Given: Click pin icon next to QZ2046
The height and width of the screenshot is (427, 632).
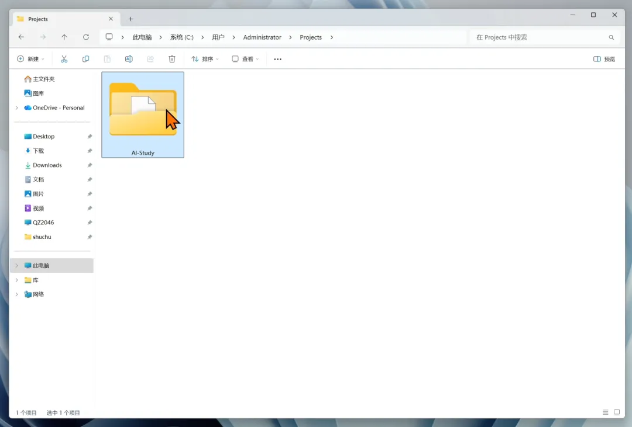Looking at the screenshot, I should click(x=90, y=223).
